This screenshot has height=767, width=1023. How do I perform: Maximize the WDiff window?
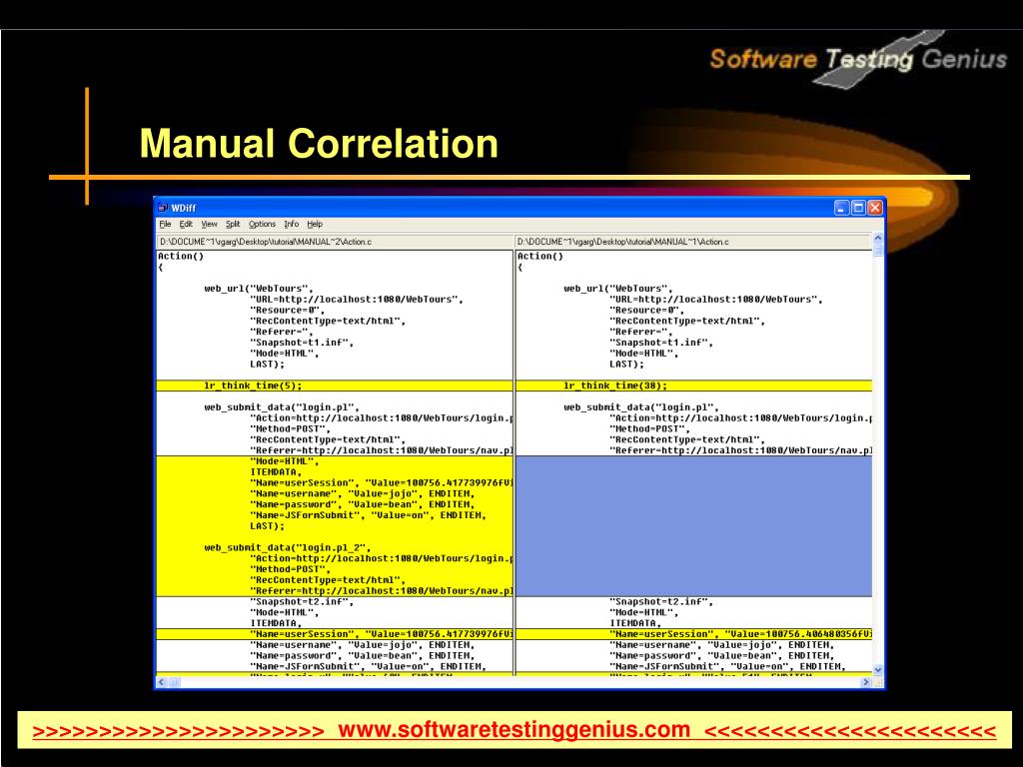point(858,208)
